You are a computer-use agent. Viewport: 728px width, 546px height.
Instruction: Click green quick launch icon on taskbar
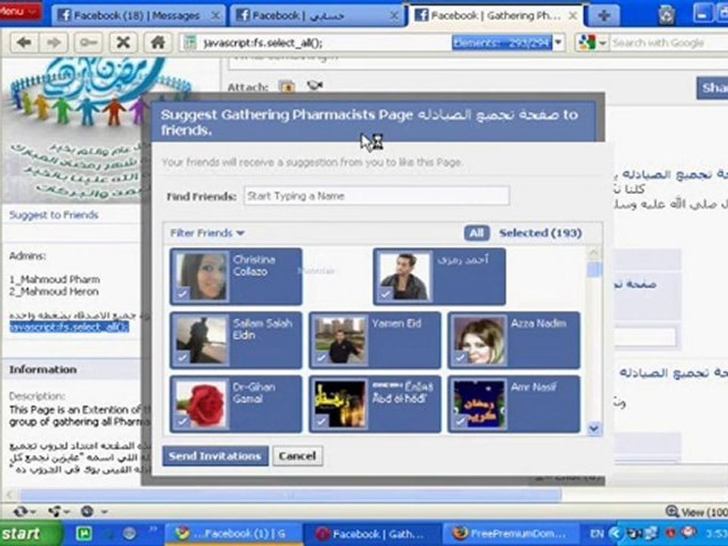coord(84,533)
